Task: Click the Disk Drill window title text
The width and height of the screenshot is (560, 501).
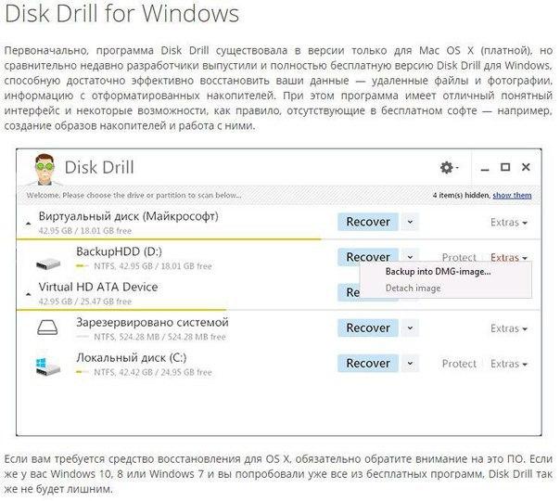Action: click(x=99, y=167)
